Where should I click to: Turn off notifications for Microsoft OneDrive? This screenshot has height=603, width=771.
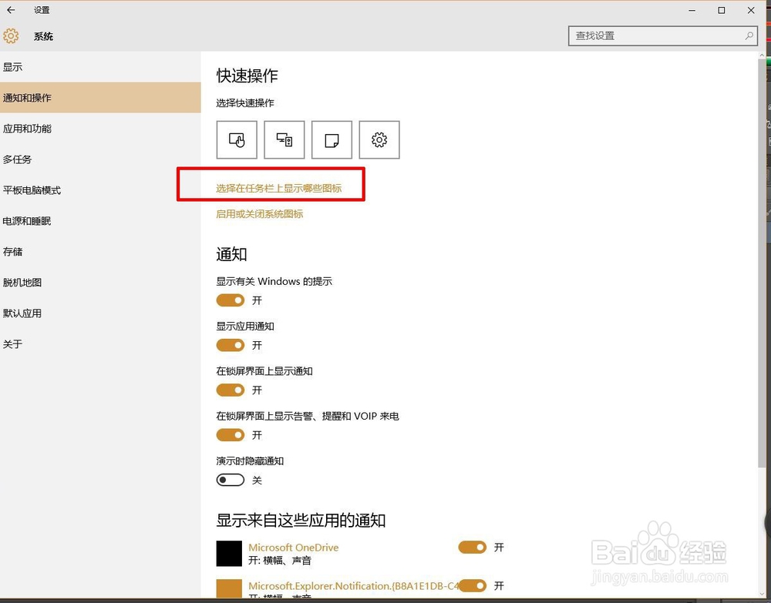[x=472, y=547]
